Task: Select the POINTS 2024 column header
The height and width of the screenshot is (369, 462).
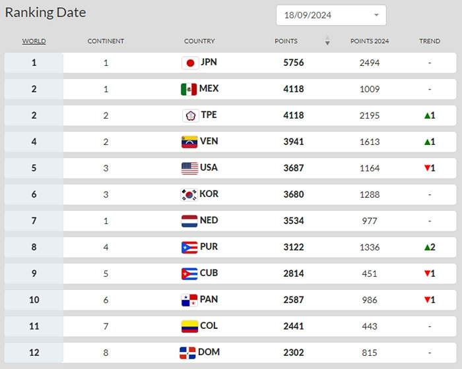Action: pyautogui.click(x=370, y=42)
